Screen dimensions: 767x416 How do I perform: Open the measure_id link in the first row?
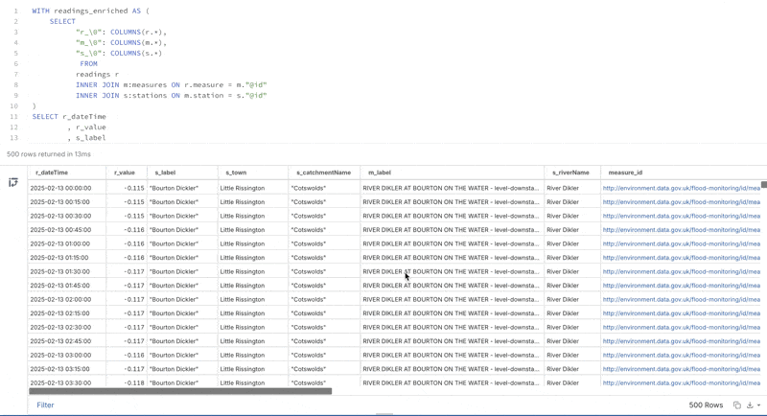(681, 189)
